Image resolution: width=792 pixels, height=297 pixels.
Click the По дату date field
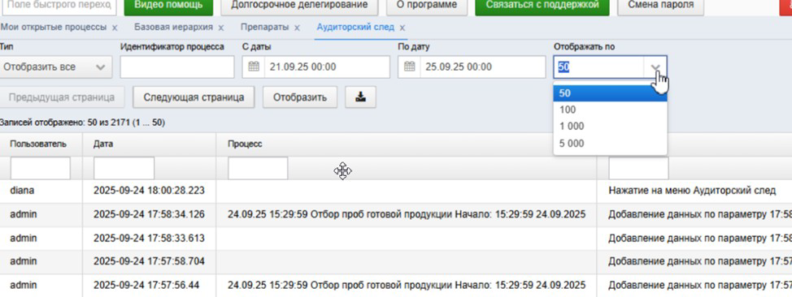point(483,67)
